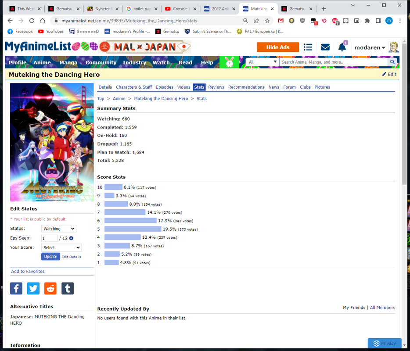Open the browser home icon

43,21
